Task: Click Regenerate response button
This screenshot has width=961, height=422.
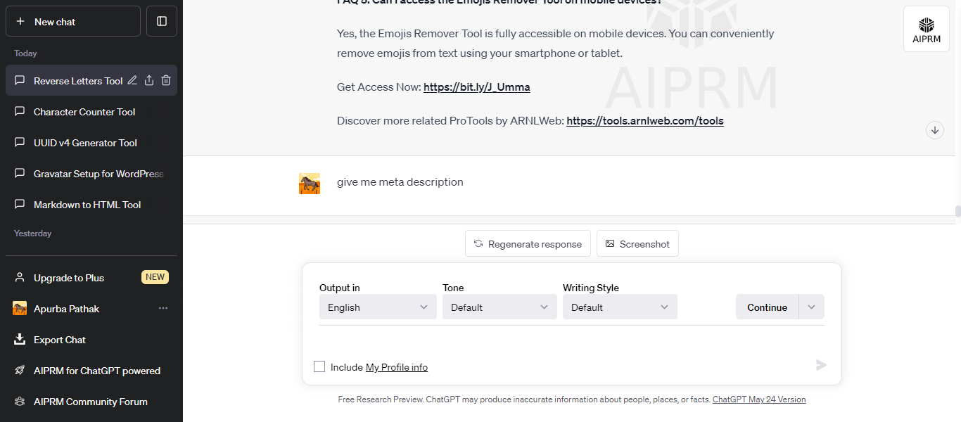Action: tap(528, 244)
